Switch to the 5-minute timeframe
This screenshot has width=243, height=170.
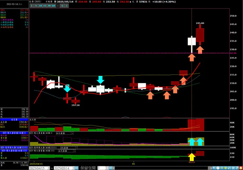36,6
